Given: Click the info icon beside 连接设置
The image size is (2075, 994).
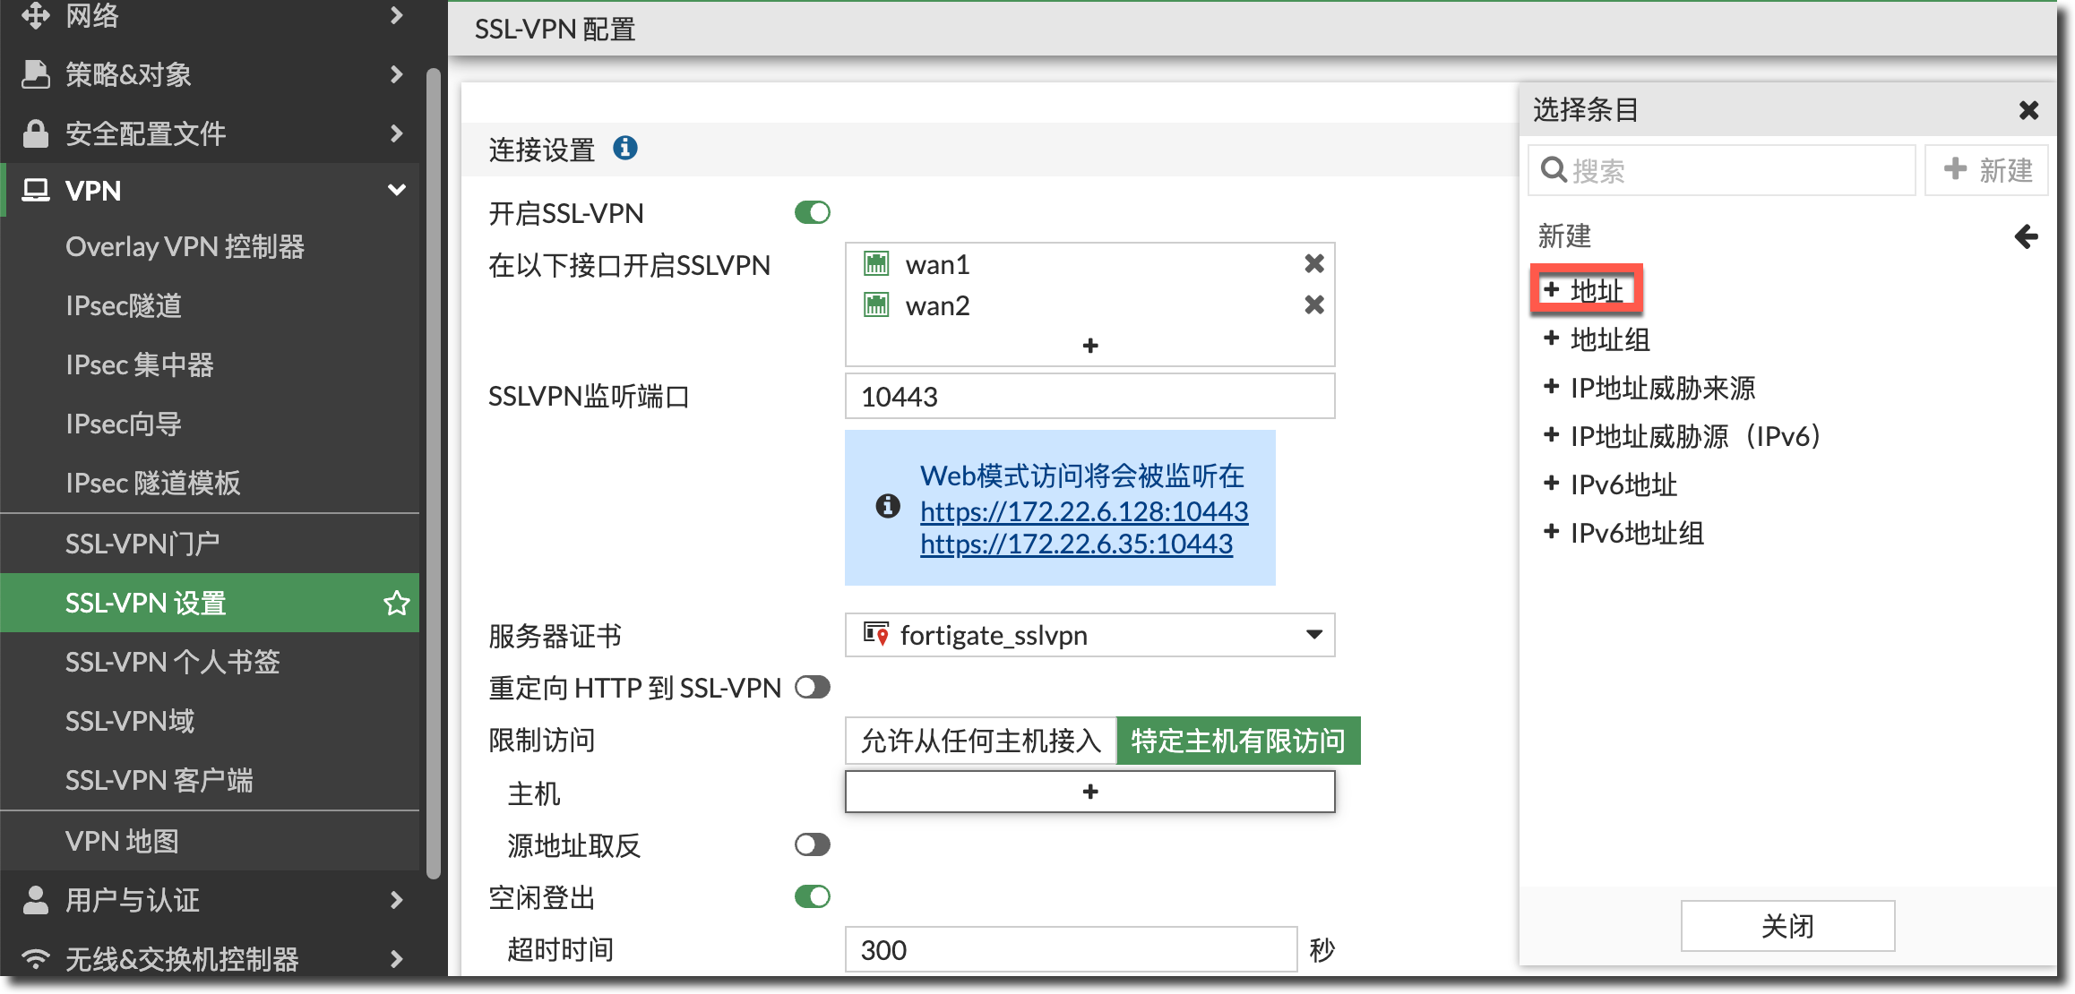Looking at the screenshot, I should (x=625, y=148).
